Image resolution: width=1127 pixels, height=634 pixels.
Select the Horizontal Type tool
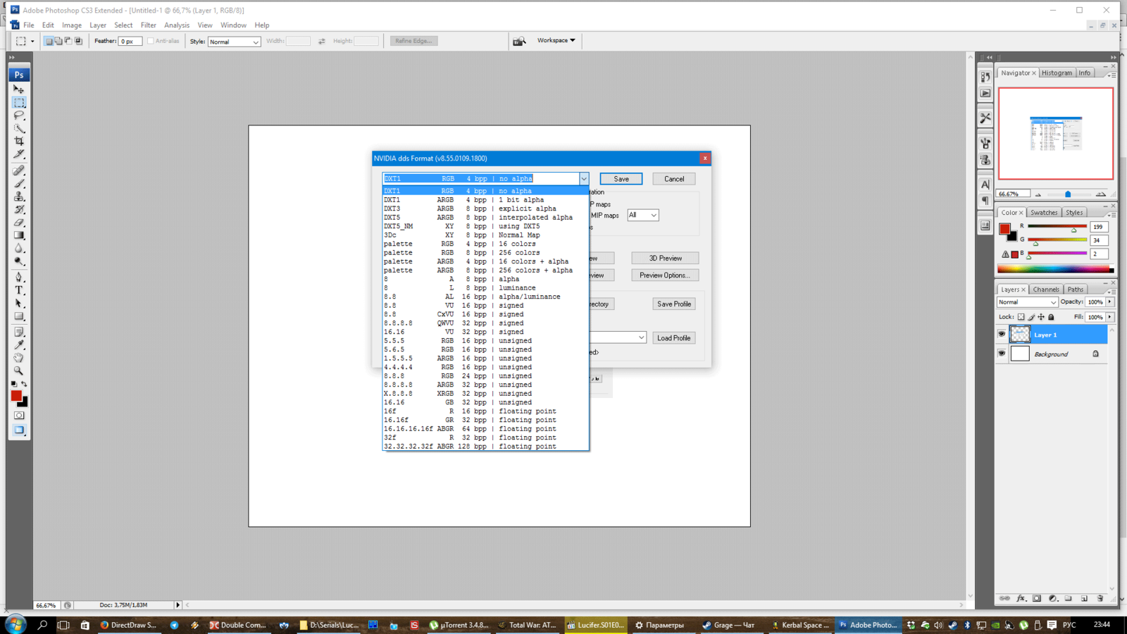click(19, 290)
